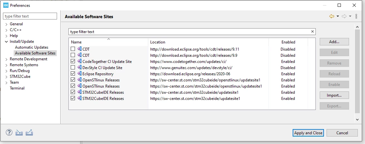The height and width of the screenshot is (144, 365).
Task: Click the grayed Edit button
Action: coord(334,52)
